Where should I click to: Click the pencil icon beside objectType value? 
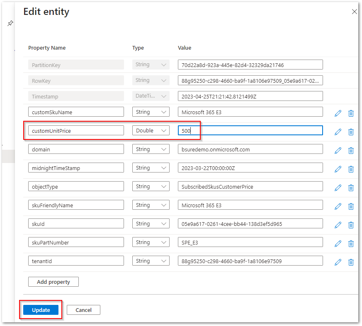(x=338, y=187)
